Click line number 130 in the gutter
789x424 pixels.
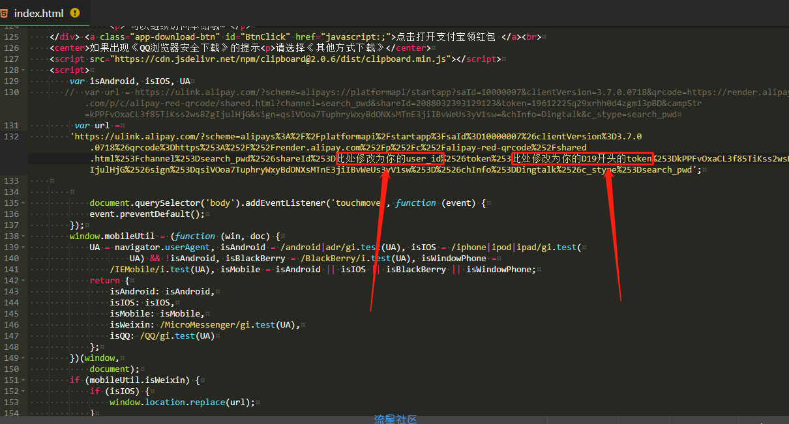click(x=10, y=92)
